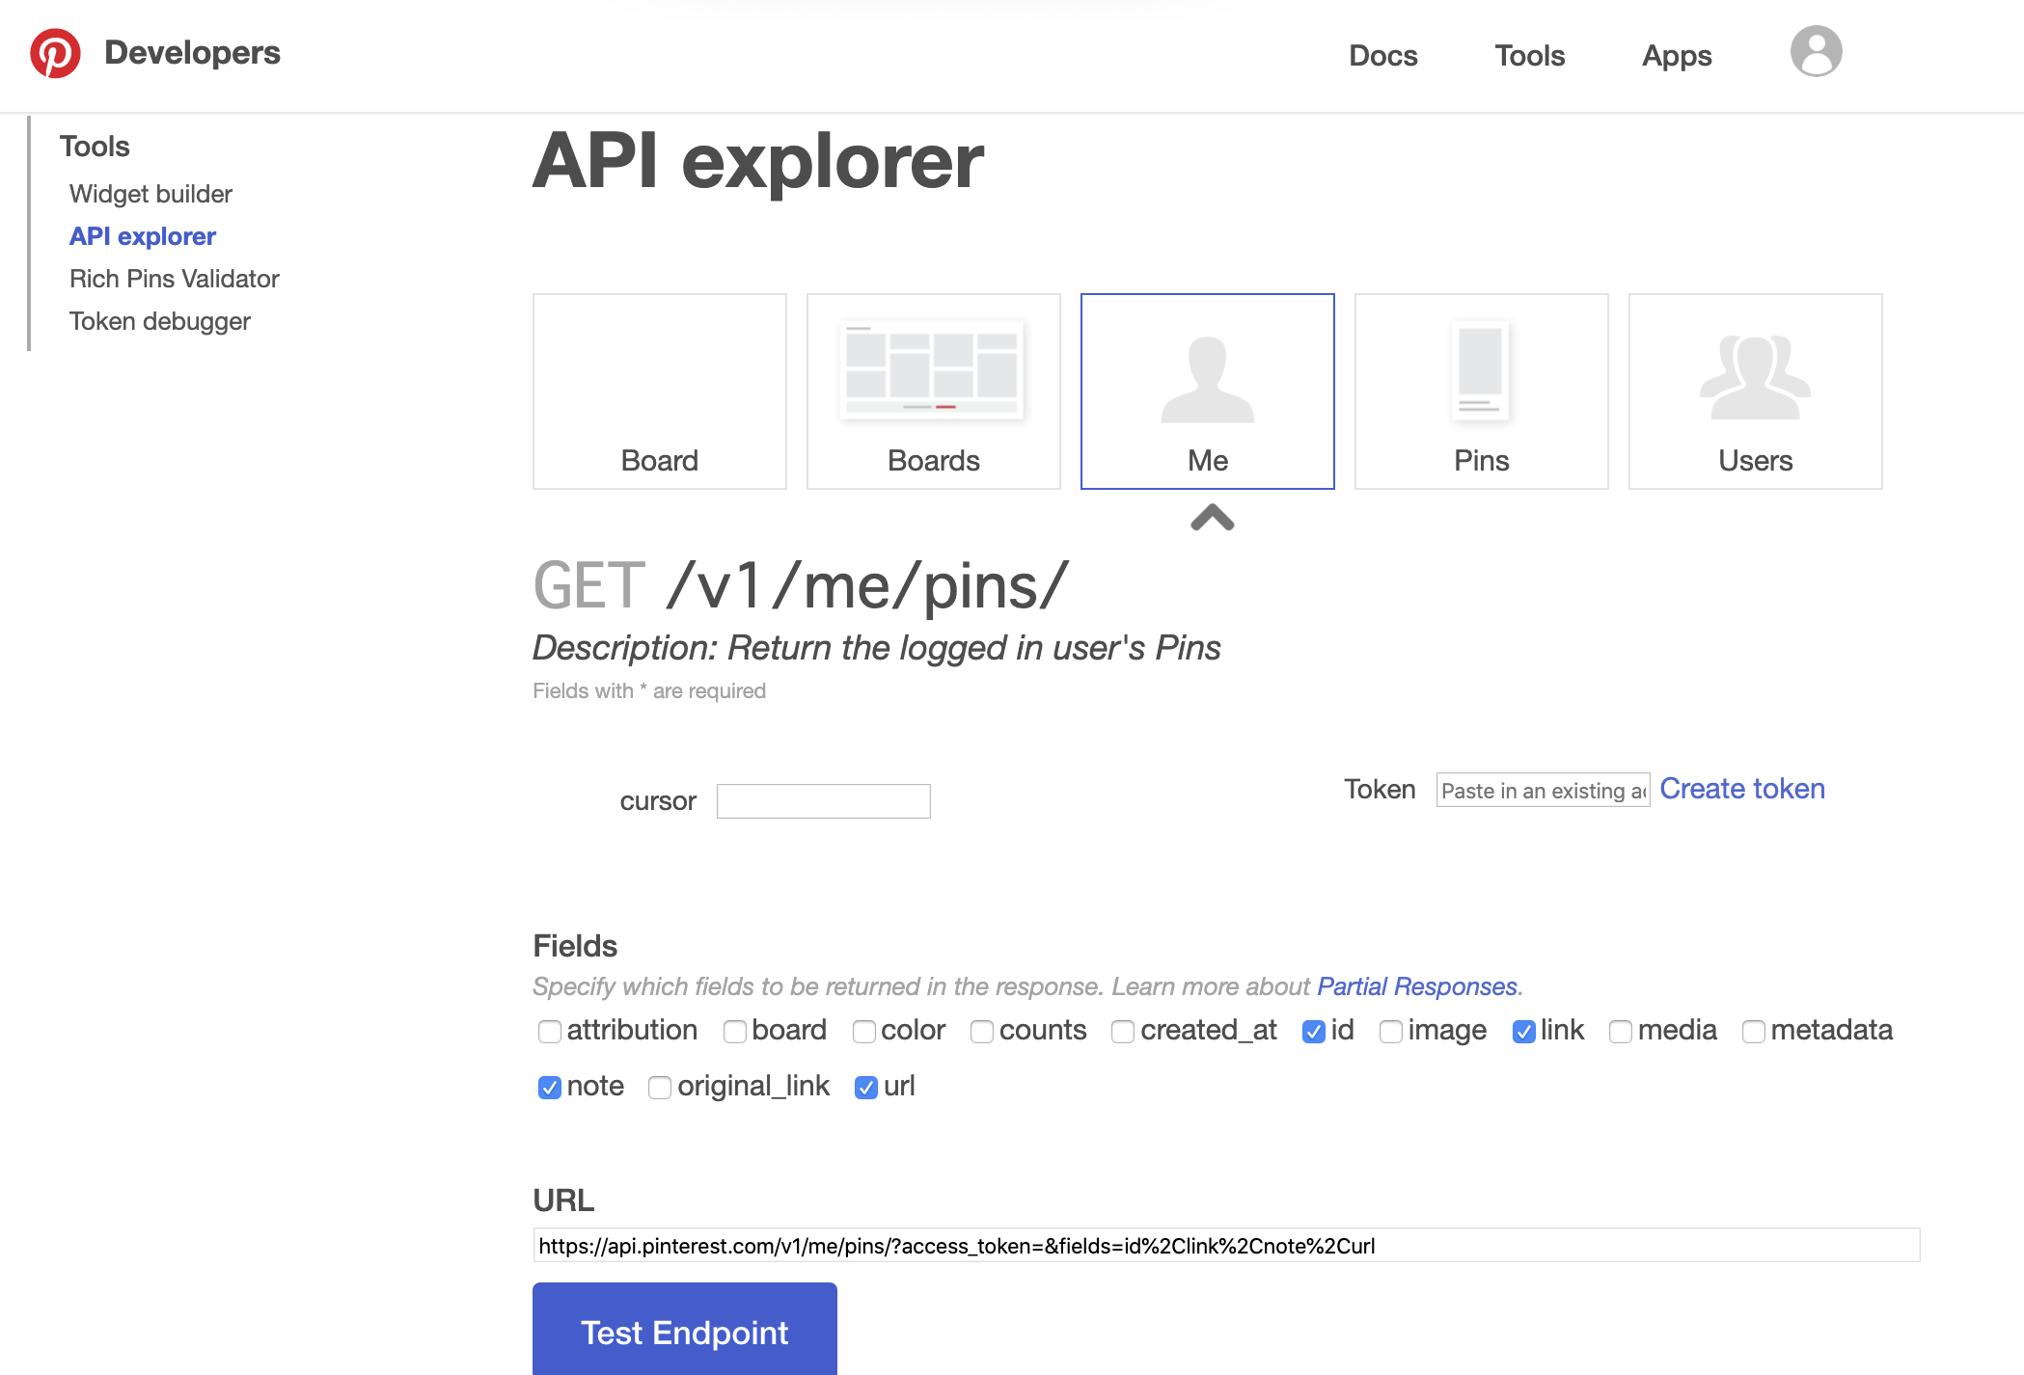The height and width of the screenshot is (1375, 2024).
Task: Uncheck the note field checkbox
Action: [x=550, y=1088]
